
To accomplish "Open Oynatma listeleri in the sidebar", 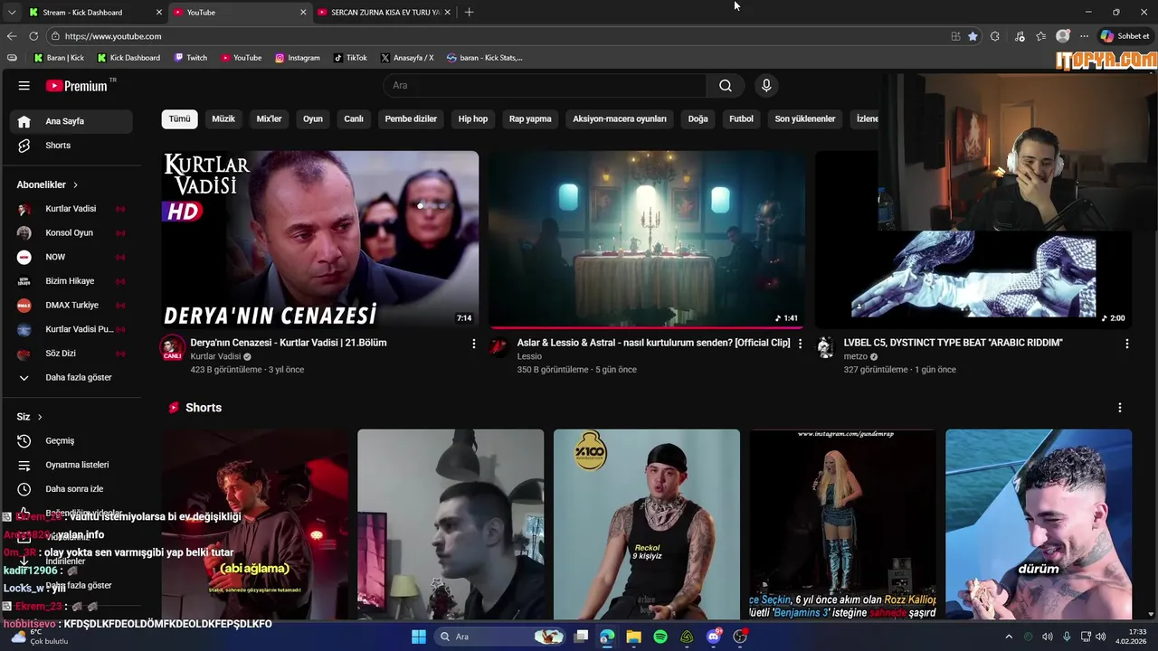I will (x=69, y=465).
